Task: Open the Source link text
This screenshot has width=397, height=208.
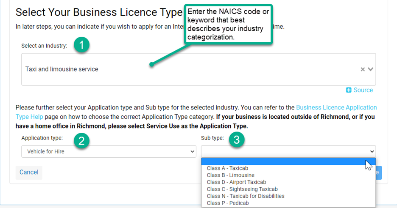Action: [x=363, y=90]
